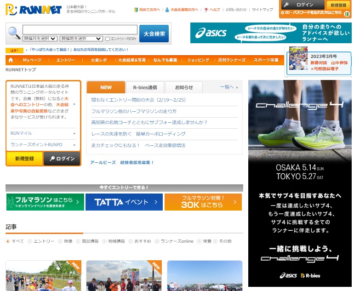The height and width of the screenshot is (291, 354).
Task: Select the 栄養 article filter radio
Action: coord(199,241)
